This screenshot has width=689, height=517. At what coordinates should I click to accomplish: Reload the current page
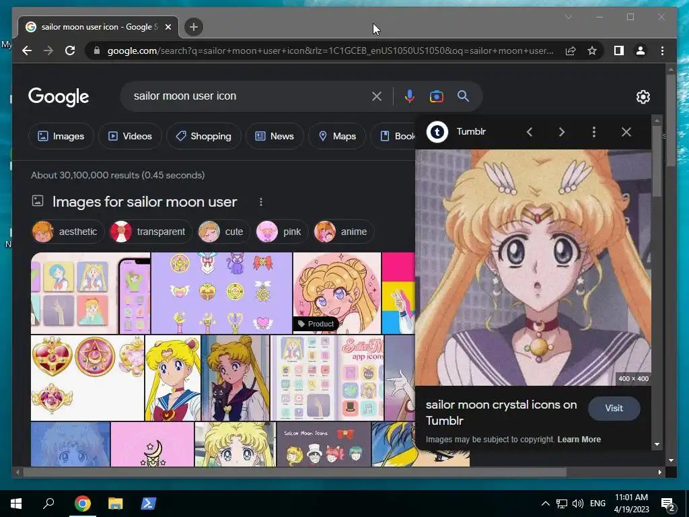[70, 50]
